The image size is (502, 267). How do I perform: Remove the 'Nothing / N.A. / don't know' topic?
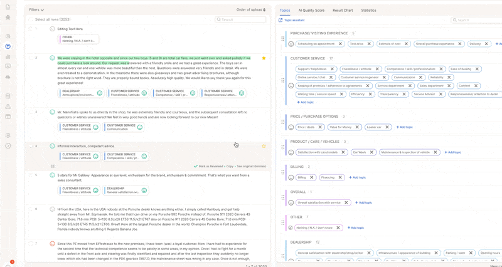tap(338, 228)
